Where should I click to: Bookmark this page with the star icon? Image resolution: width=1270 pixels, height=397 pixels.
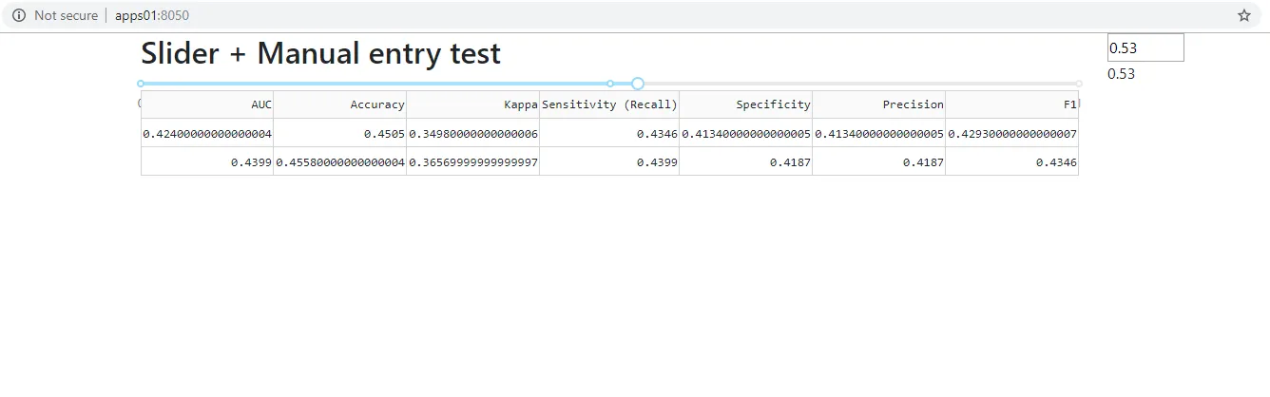pyautogui.click(x=1243, y=15)
